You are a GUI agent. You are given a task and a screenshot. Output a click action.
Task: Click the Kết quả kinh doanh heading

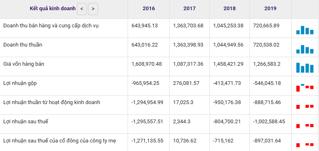[x=52, y=9]
